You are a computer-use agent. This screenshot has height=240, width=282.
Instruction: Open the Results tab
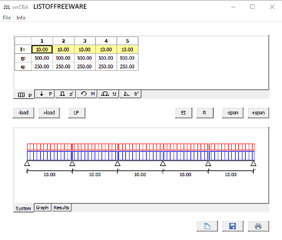click(61, 207)
